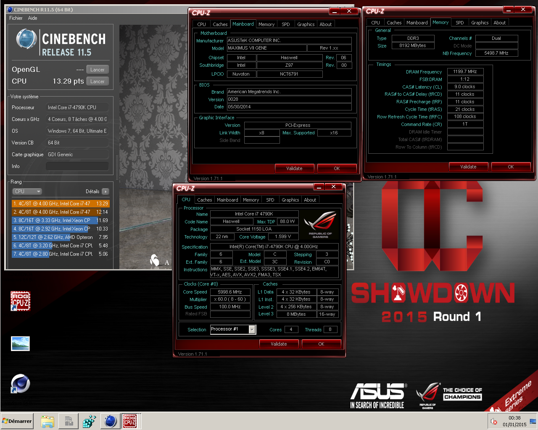The image size is (538, 430).
Task: Switch to ROG CPU-Z in the taskbar
Action: tap(129, 421)
